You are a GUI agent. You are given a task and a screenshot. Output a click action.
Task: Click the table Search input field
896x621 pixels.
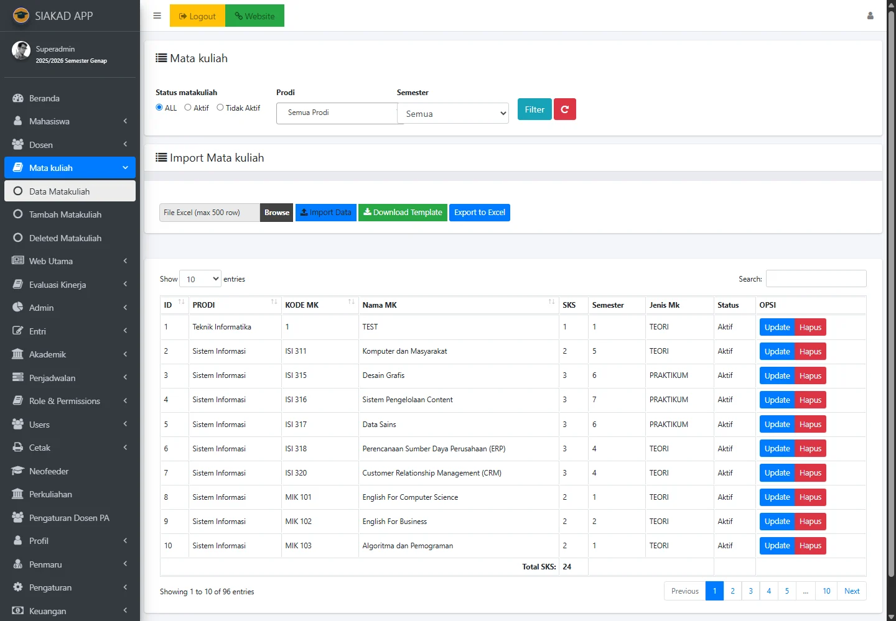coord(816,279)
